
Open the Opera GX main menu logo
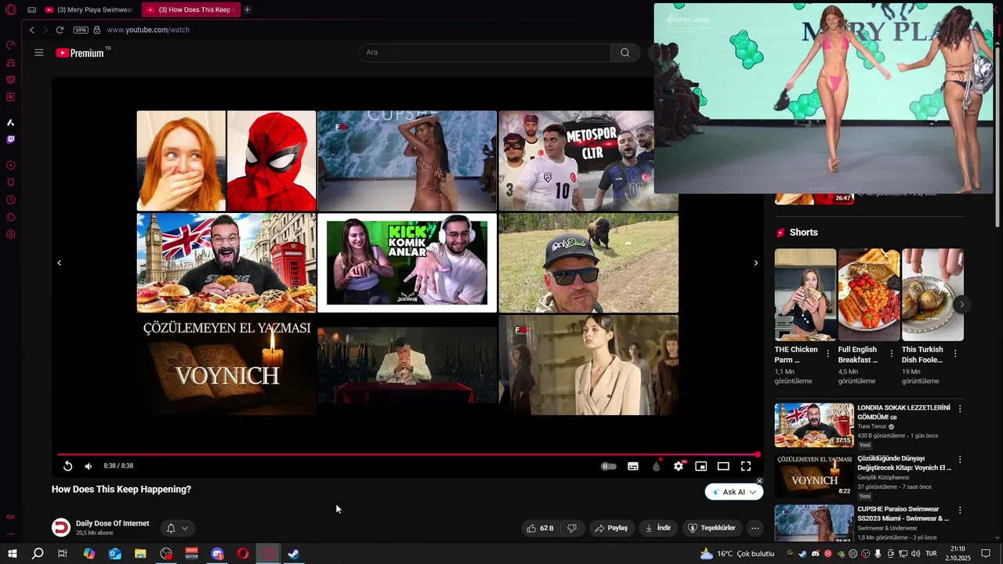click(10, 9)
